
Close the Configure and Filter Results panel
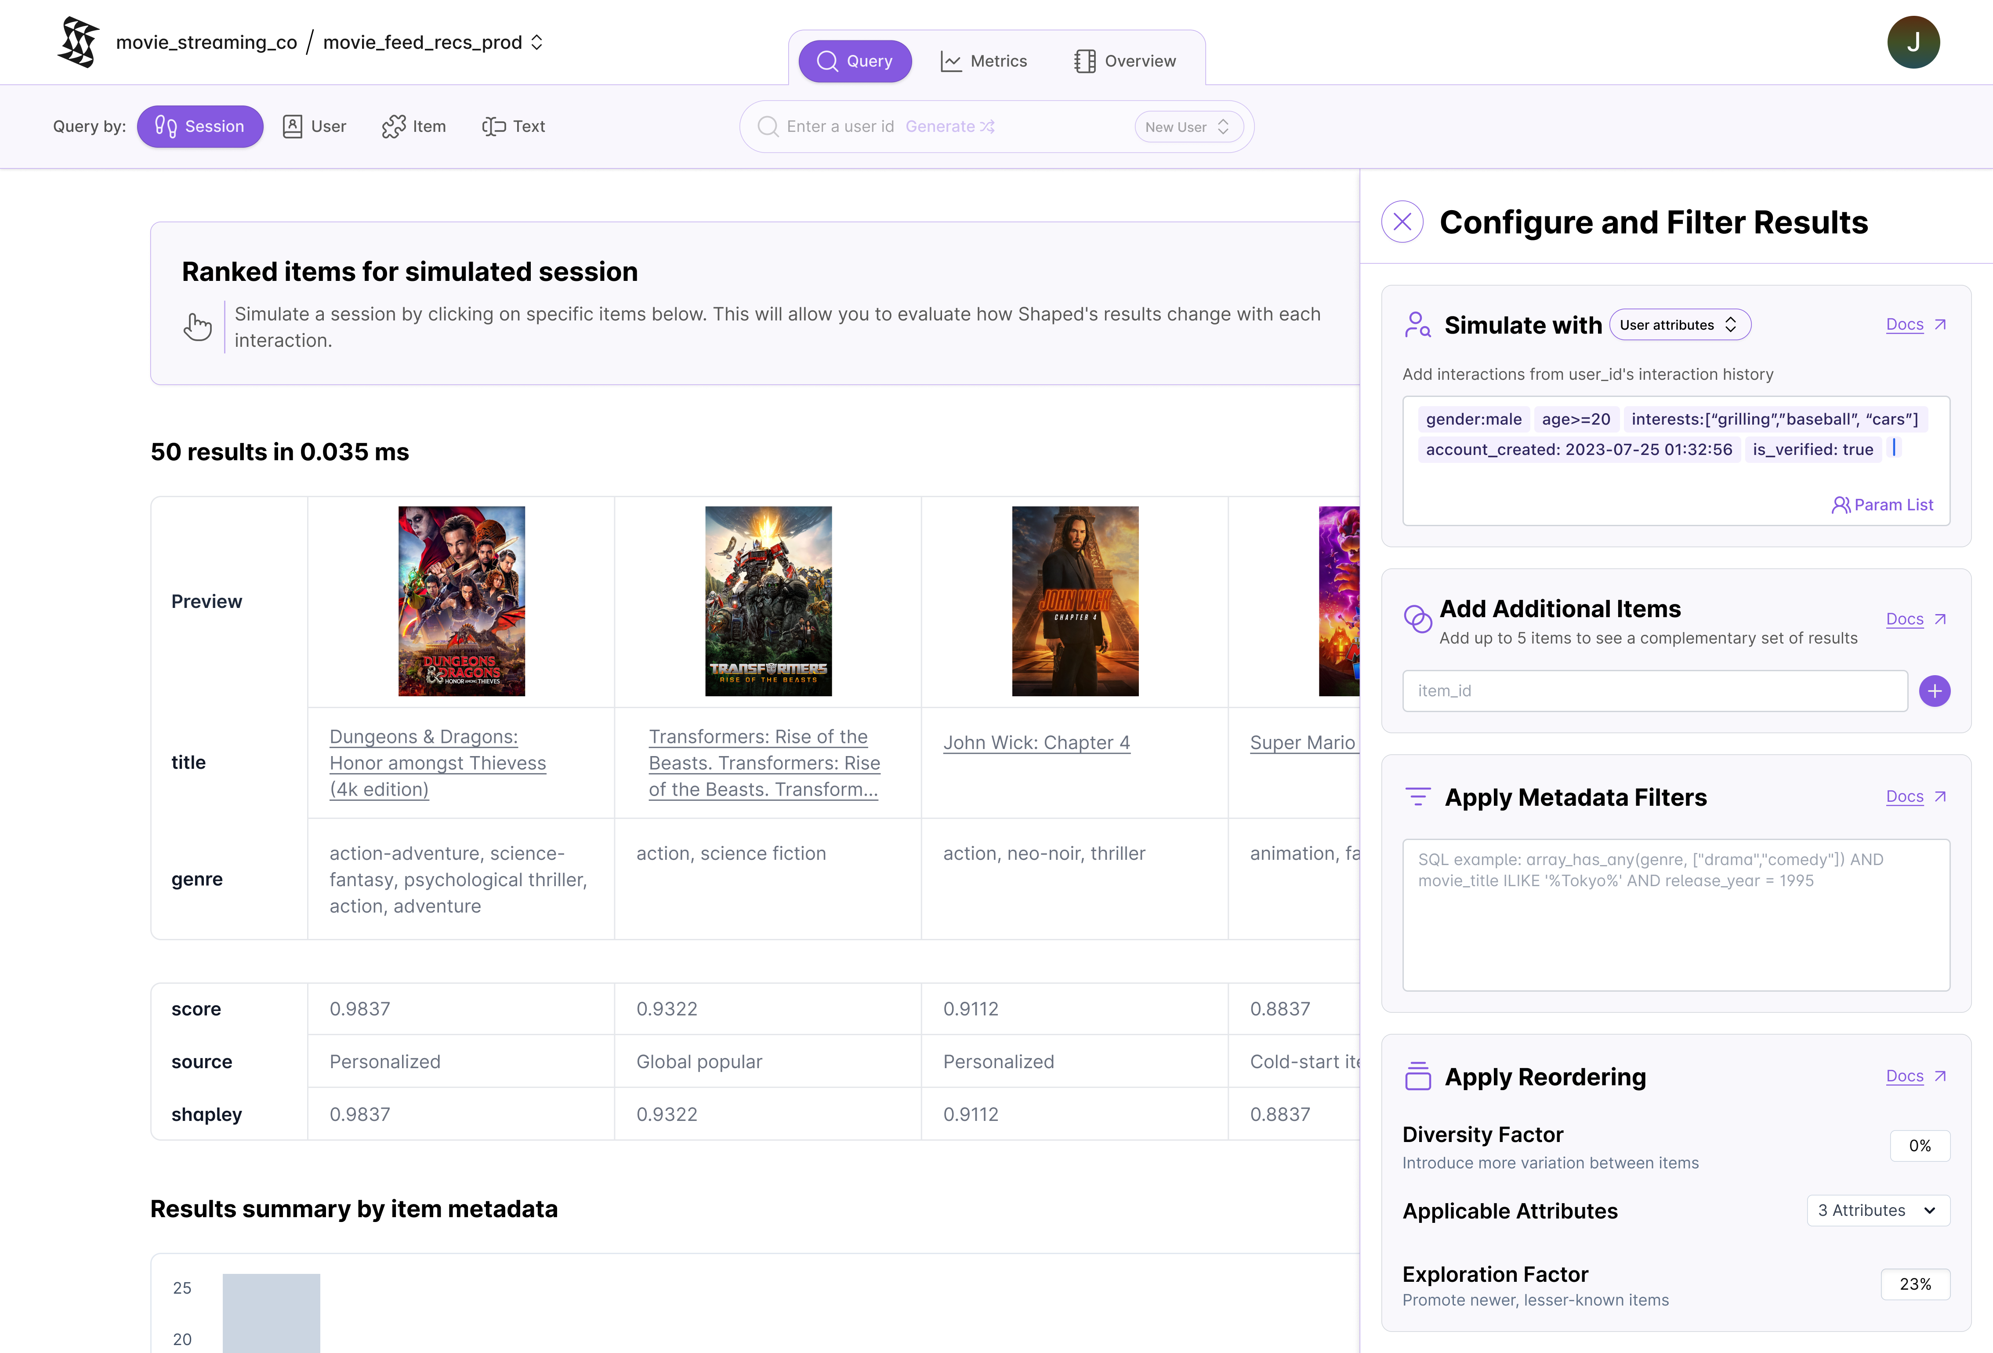[1402, 222]
